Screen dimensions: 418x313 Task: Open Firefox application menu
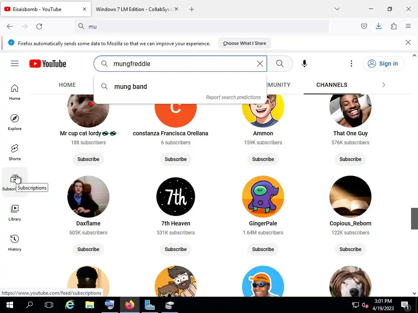408,26
